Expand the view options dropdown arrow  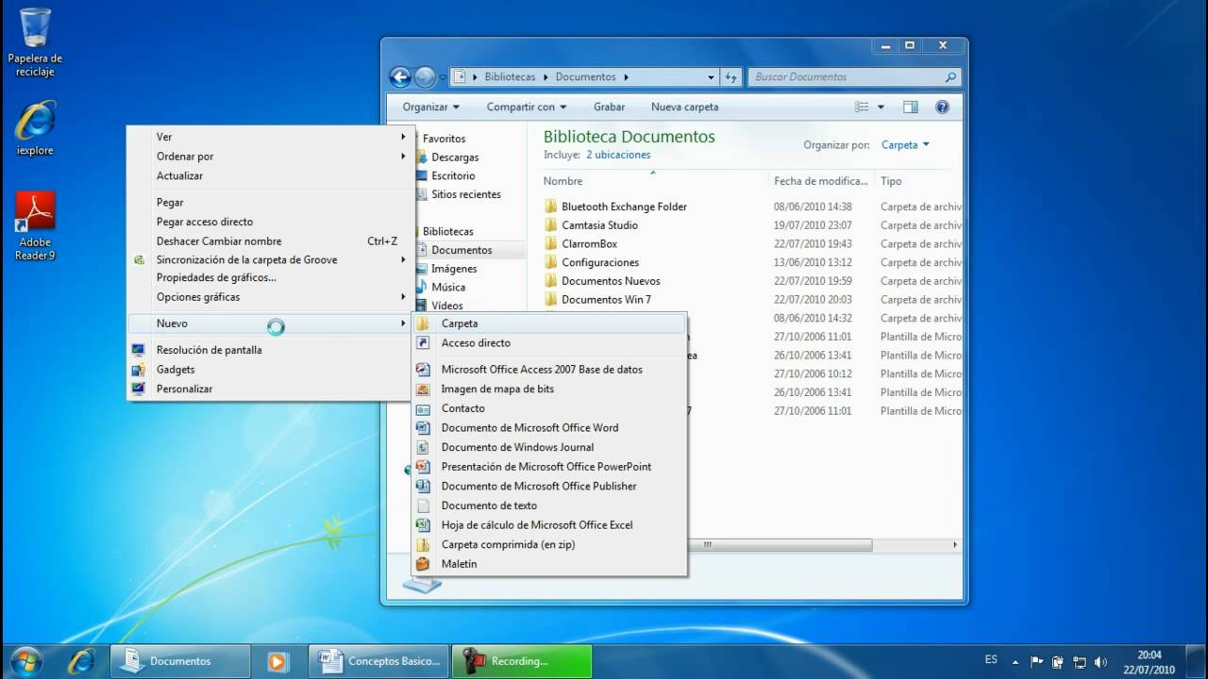(881, 108)
